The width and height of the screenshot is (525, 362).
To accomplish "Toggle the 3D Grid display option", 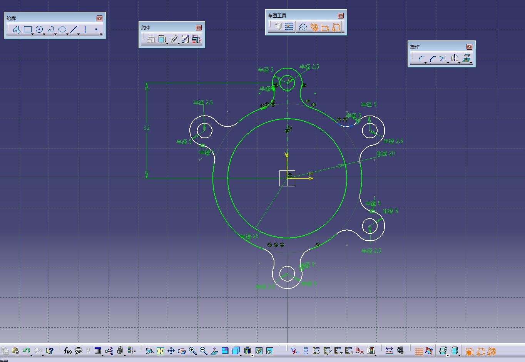I will (278, 27).
